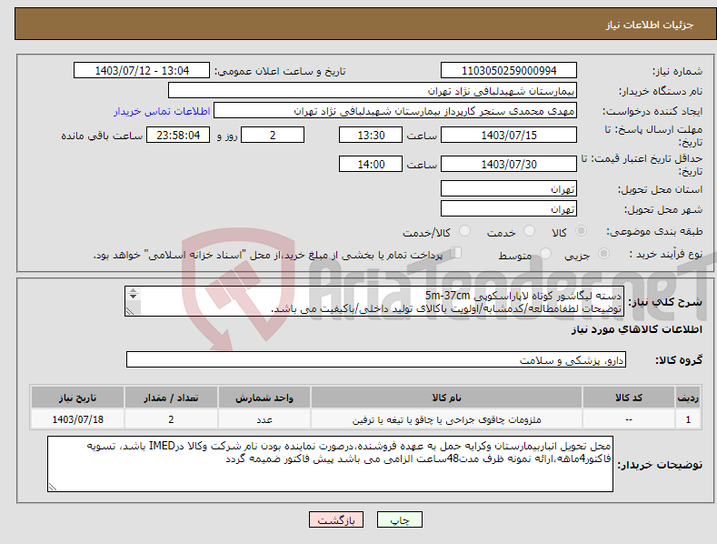Click price validity date 1403/07/30
Viewport: 717px width, 544px height.
coord(509,164)
